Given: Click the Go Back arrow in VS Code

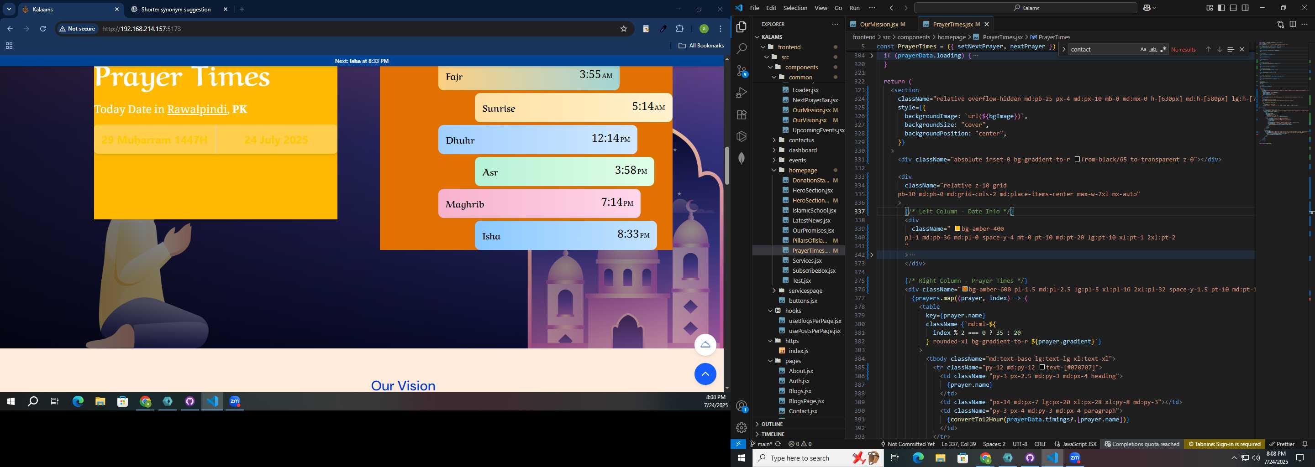Looking at the screenshot, I should pos(892,8).
